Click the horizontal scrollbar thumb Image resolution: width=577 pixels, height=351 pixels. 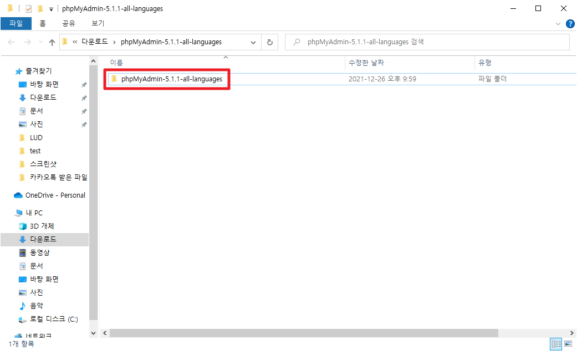point(304,333)
